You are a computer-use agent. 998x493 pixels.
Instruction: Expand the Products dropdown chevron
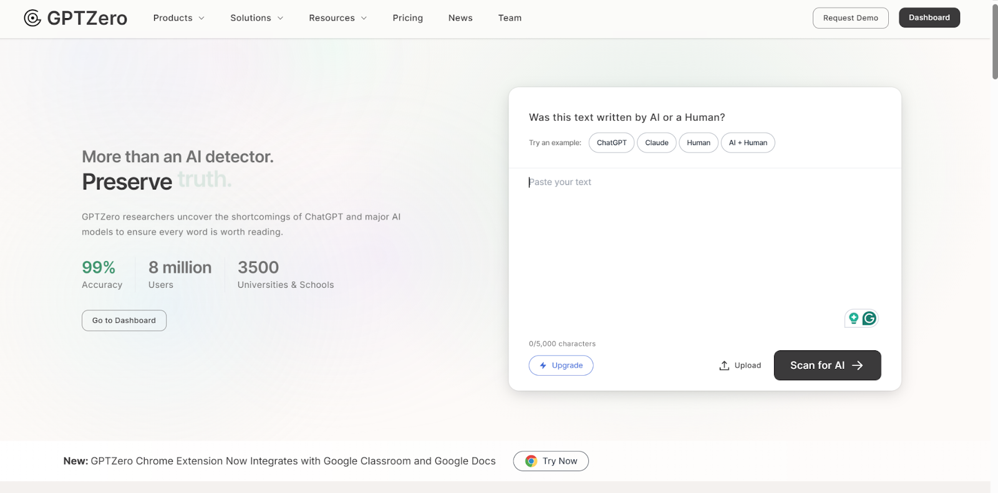click(201, 18)
